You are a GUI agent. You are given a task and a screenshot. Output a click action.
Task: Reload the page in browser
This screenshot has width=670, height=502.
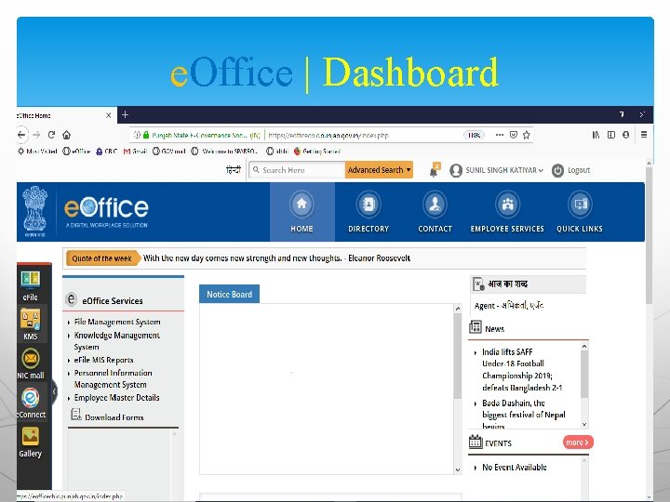[51, 135]
